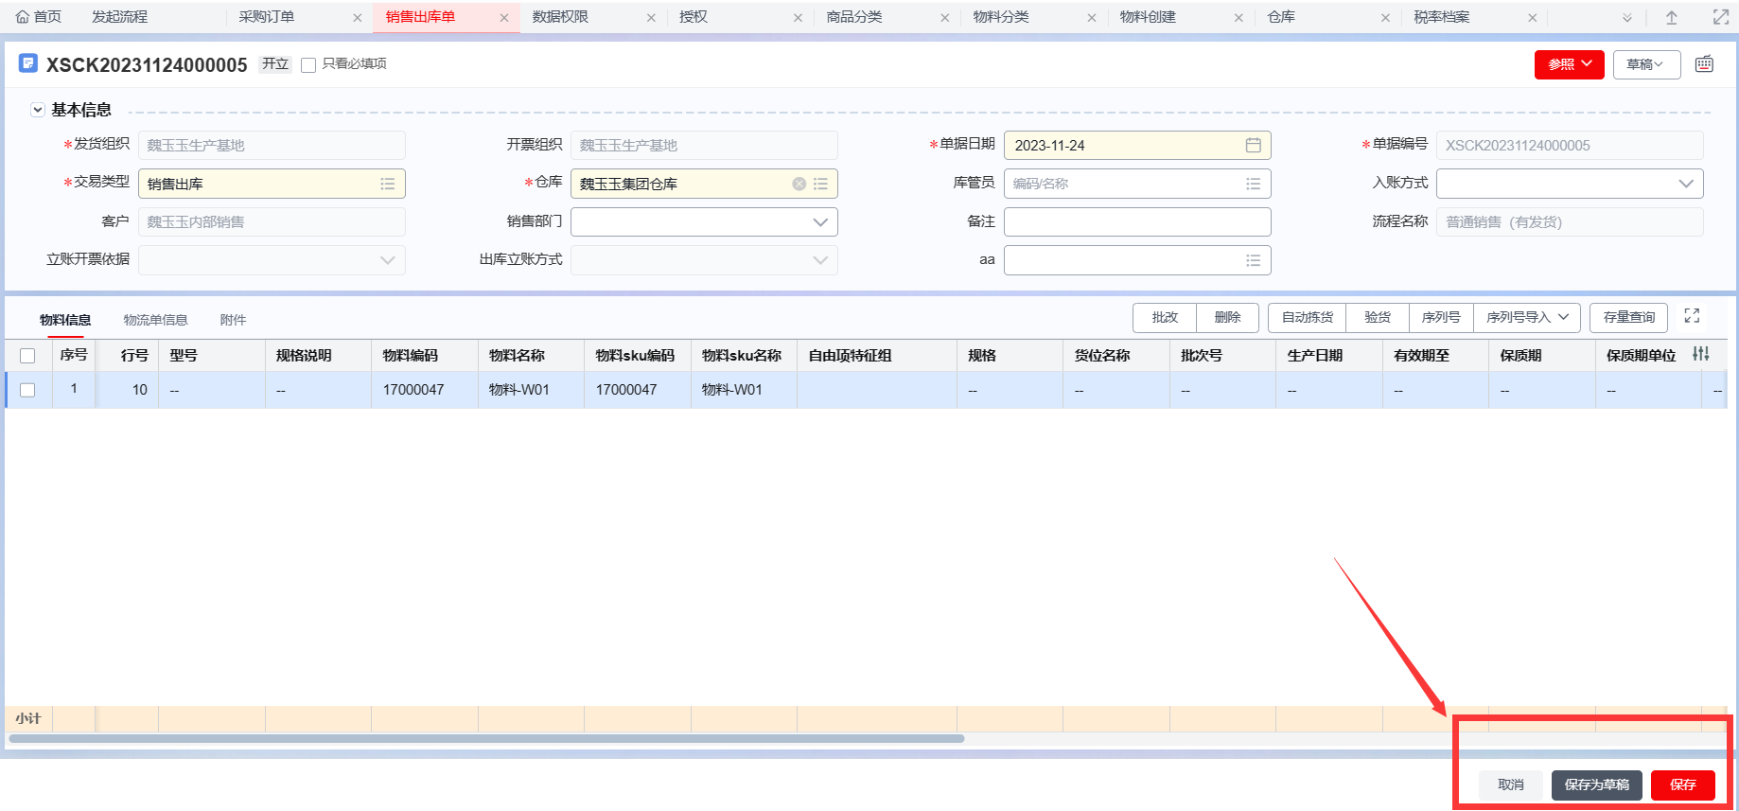Click the list icon in 交易类型 field
1739x811 pixels.
tap(388, 184)
